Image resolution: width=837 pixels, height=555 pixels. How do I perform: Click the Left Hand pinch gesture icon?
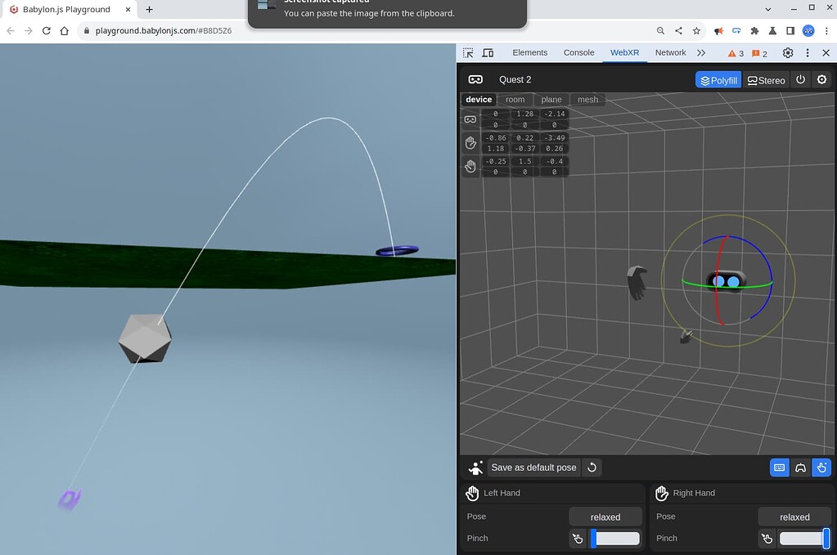(x=578, y=538)
